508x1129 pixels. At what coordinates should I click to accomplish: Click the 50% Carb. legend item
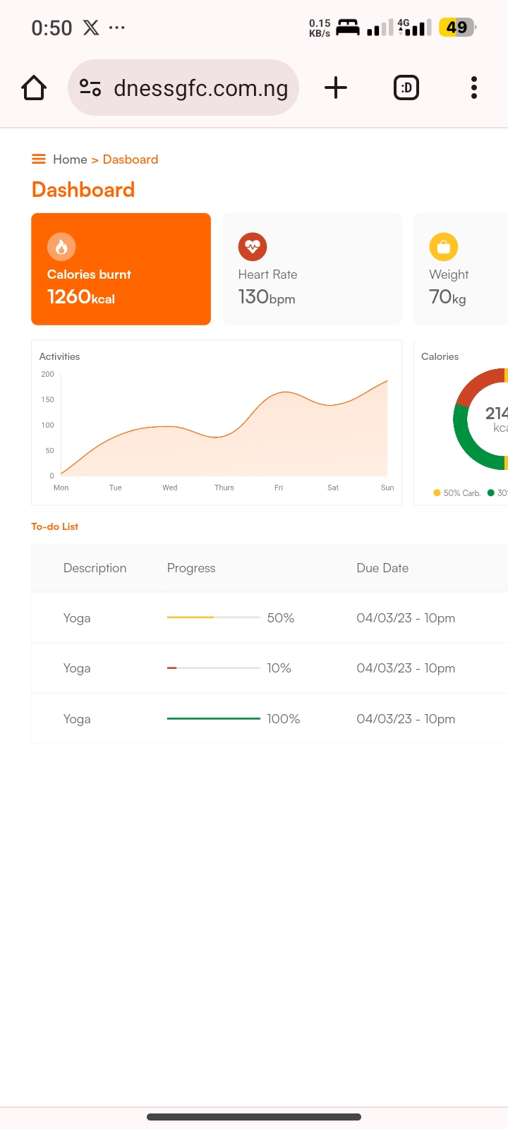[x=457, y=493]
